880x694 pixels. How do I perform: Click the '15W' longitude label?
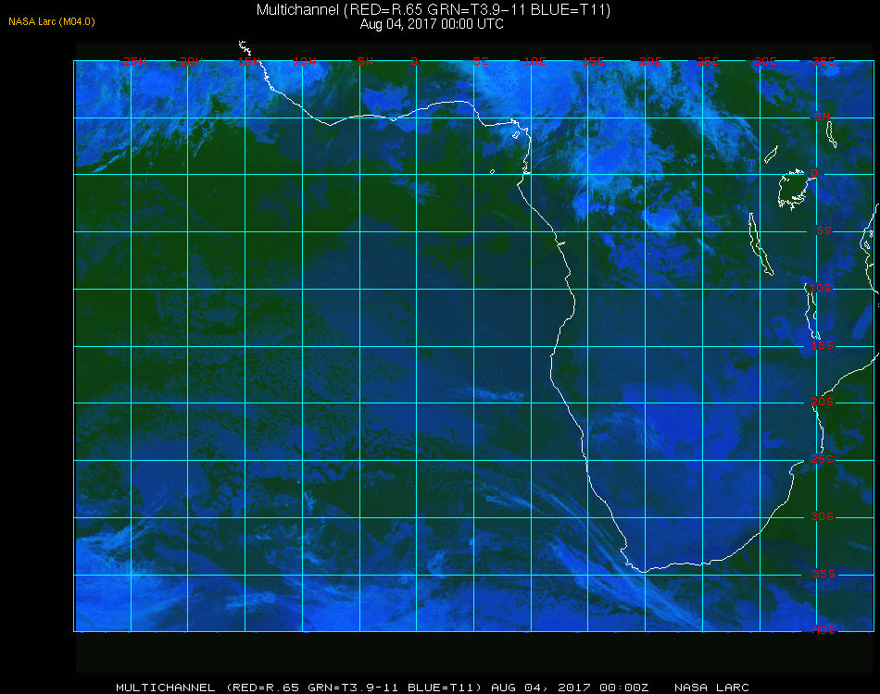click(248, 61)
